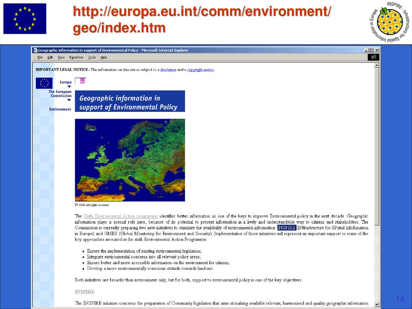
Task: Close the Internet Explorer window
Action: tap(377, 50)
